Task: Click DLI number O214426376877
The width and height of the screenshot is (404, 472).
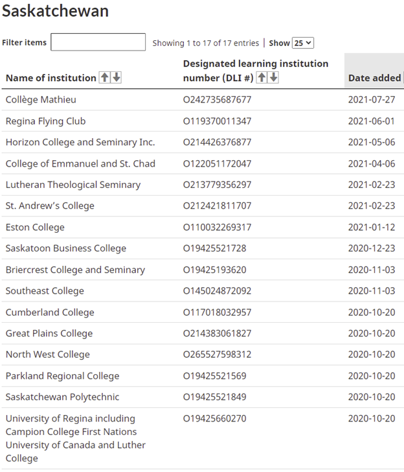Action: tap(217, 142)
